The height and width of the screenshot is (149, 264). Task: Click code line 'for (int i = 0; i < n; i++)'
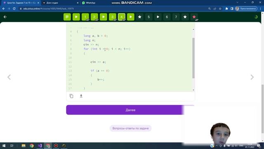point(107,49)
